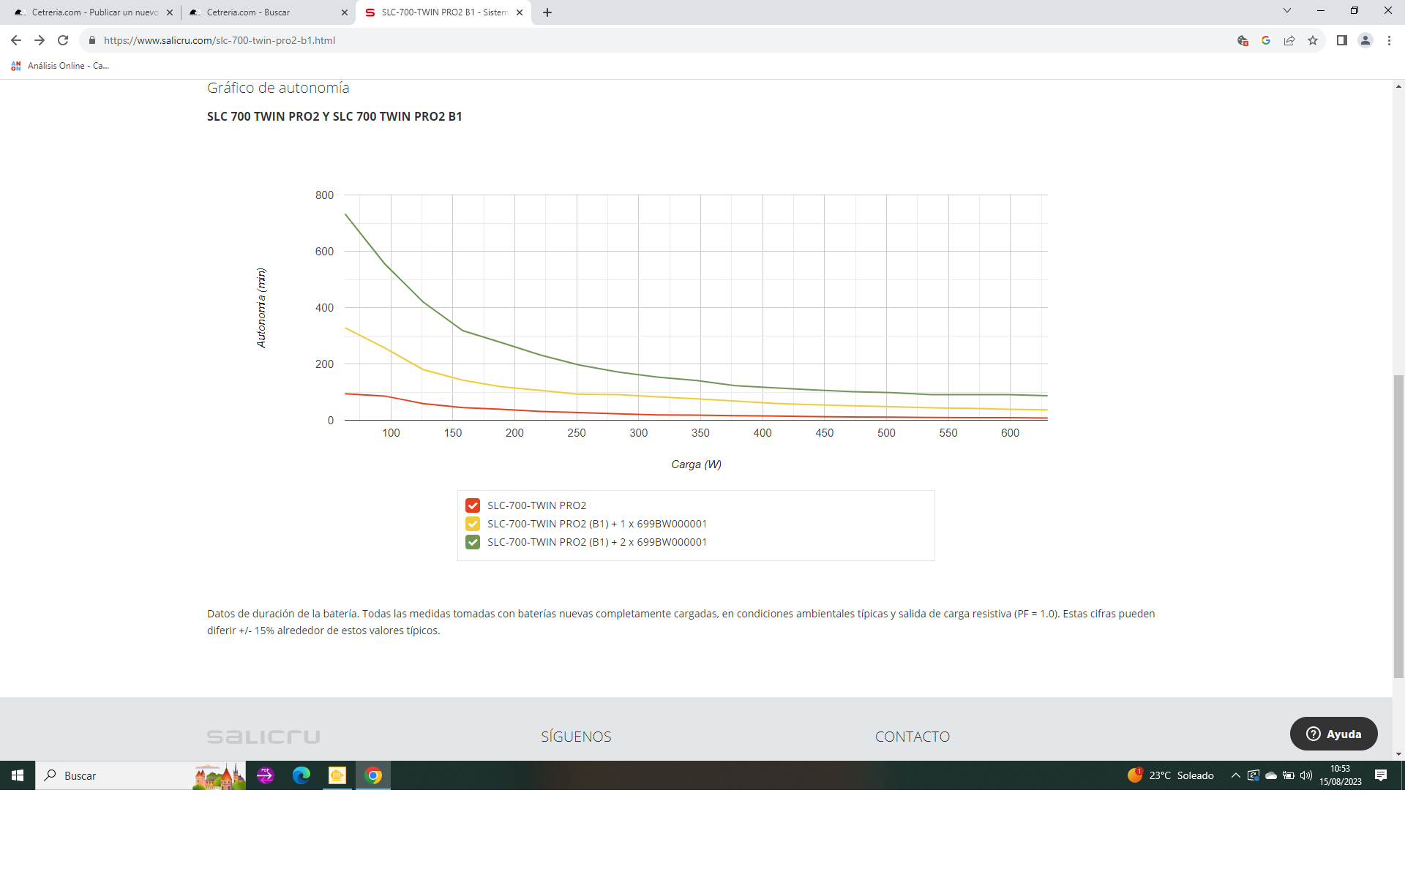The width and height of the screenshot is (1405, 869).
Task: Click the scrollbar down arrow
Action: pyautogui.click(x=1398, y=753)
